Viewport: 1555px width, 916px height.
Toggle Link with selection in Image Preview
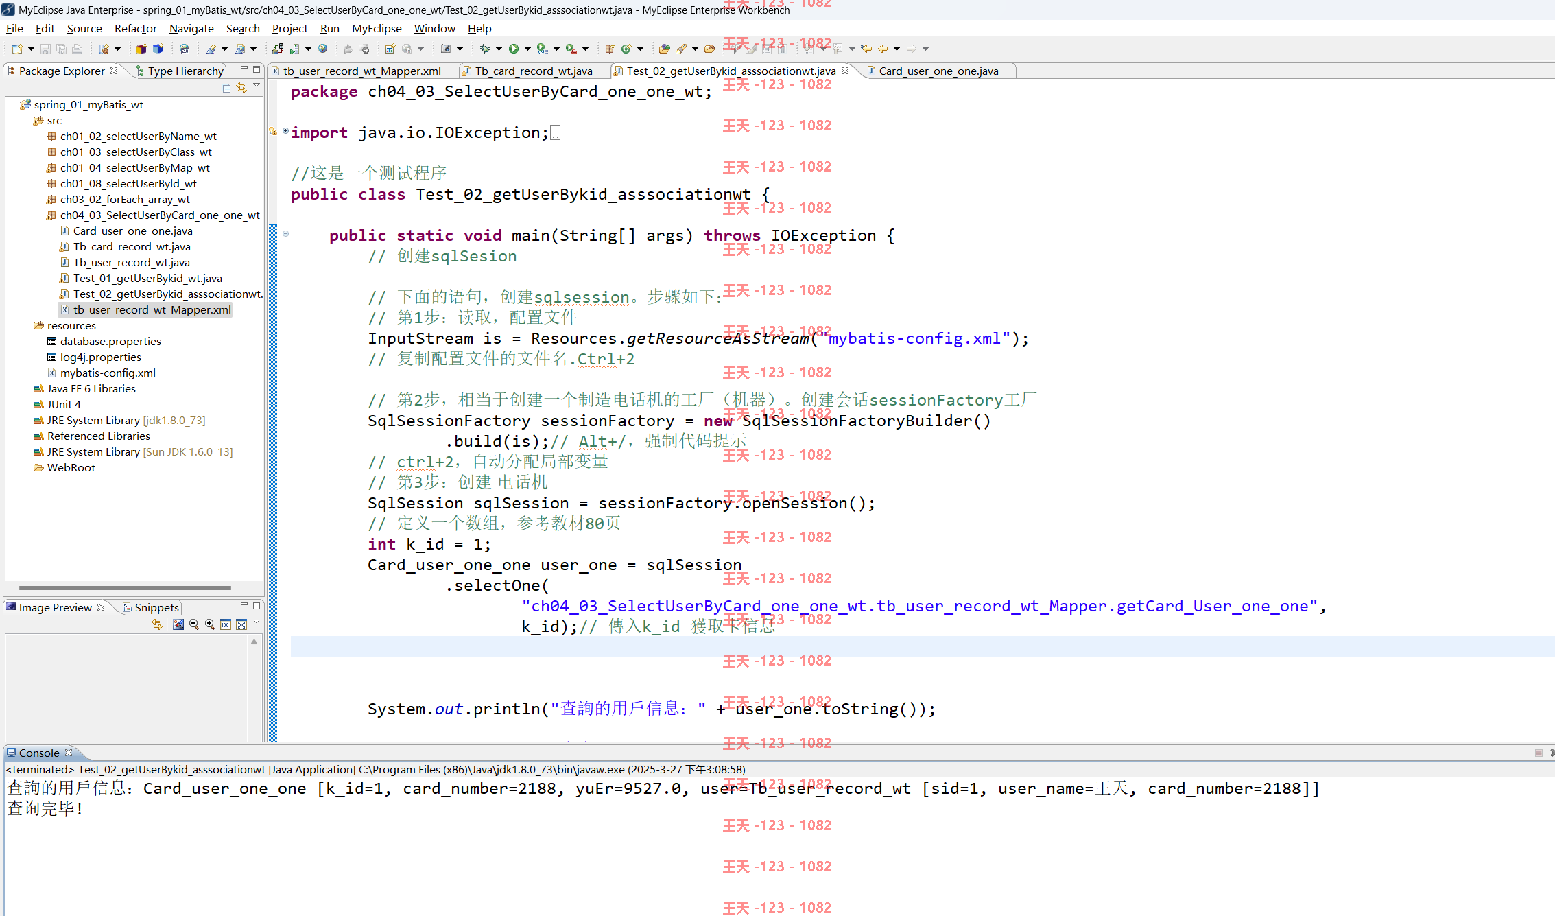coord(157,624)
